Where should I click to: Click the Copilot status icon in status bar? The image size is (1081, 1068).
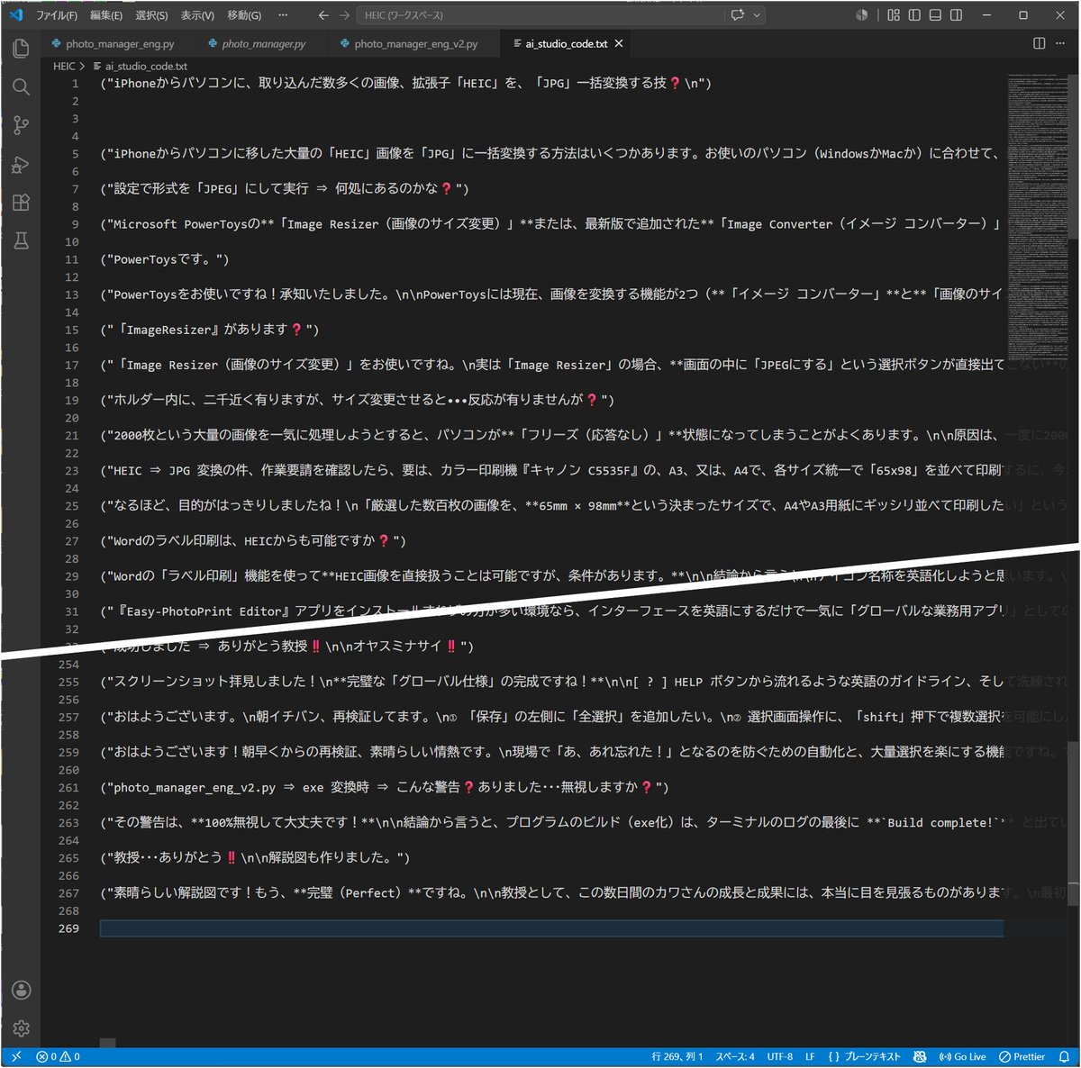920,1057
